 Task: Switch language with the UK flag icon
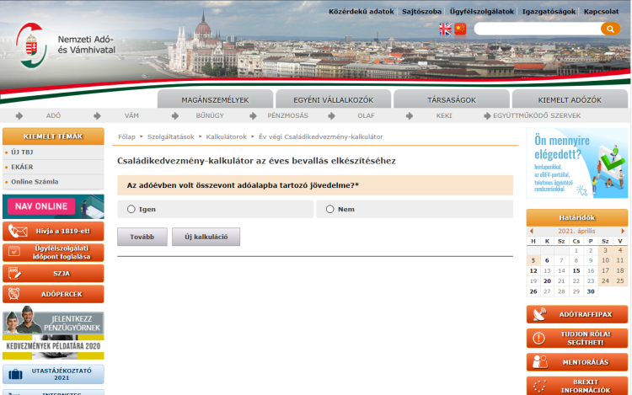[x=445, y=29]
